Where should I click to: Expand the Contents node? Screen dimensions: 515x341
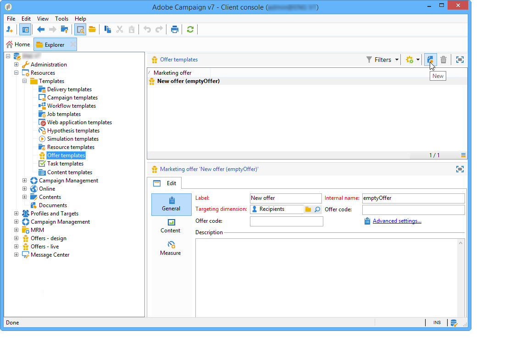coord(24,197)
